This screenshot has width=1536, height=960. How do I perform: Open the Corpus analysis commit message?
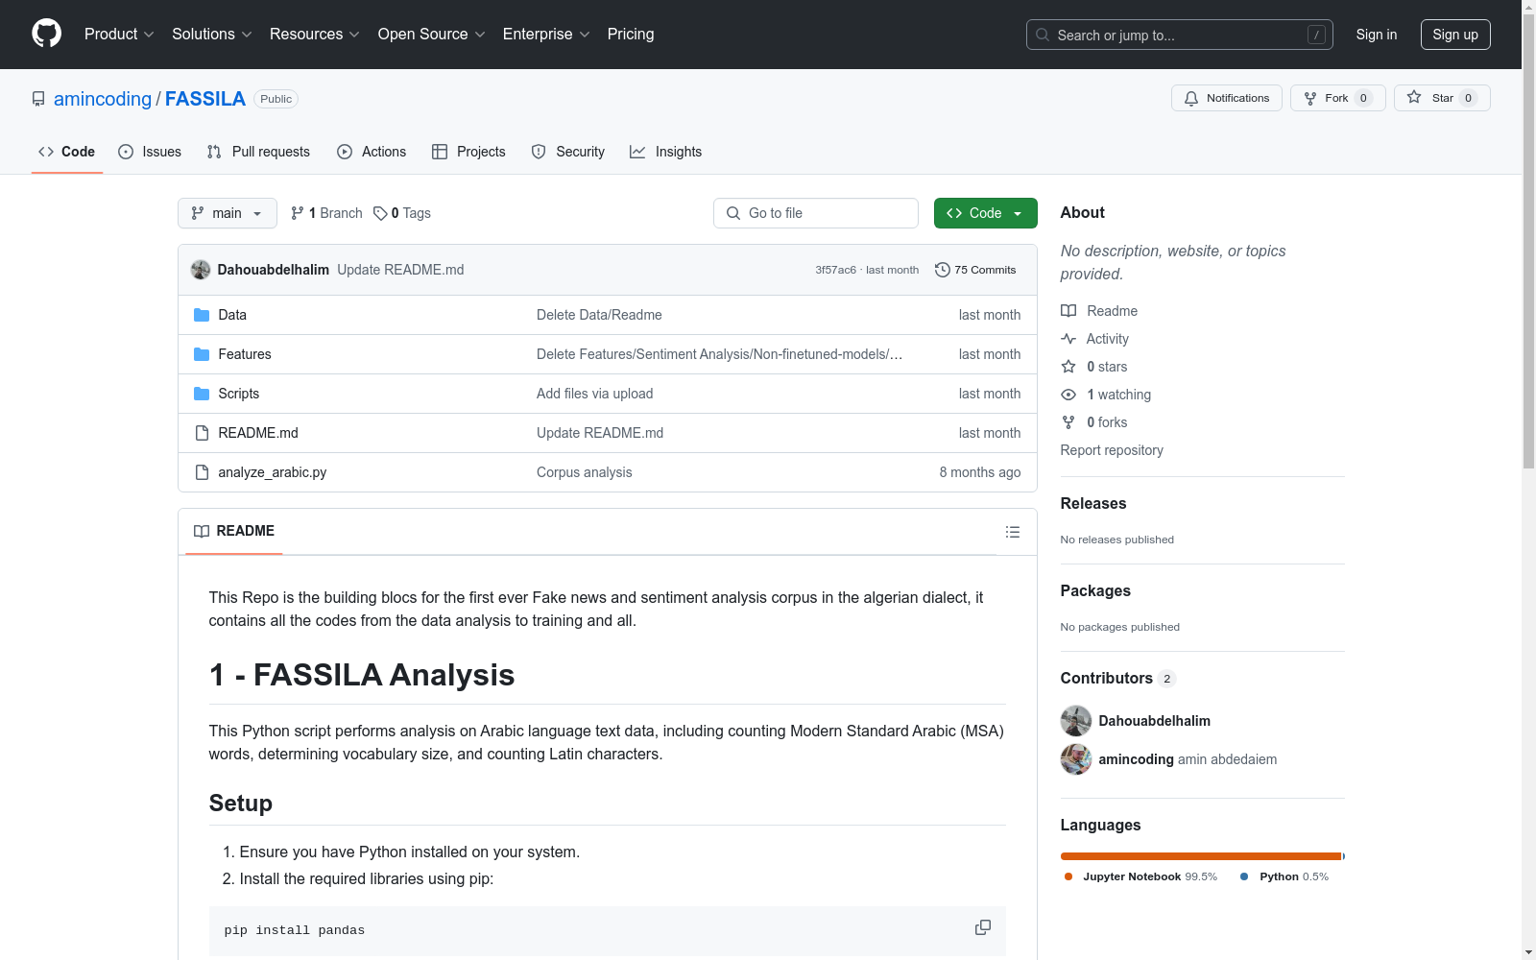585,472
